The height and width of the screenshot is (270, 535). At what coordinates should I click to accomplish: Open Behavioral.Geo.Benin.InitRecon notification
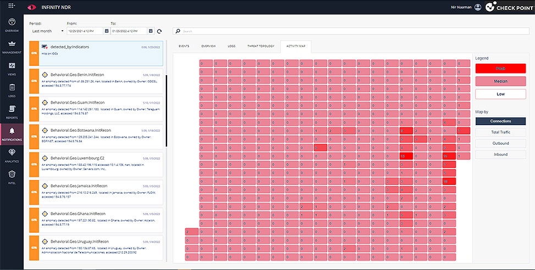pyautogui.click(x=96, y=81)
